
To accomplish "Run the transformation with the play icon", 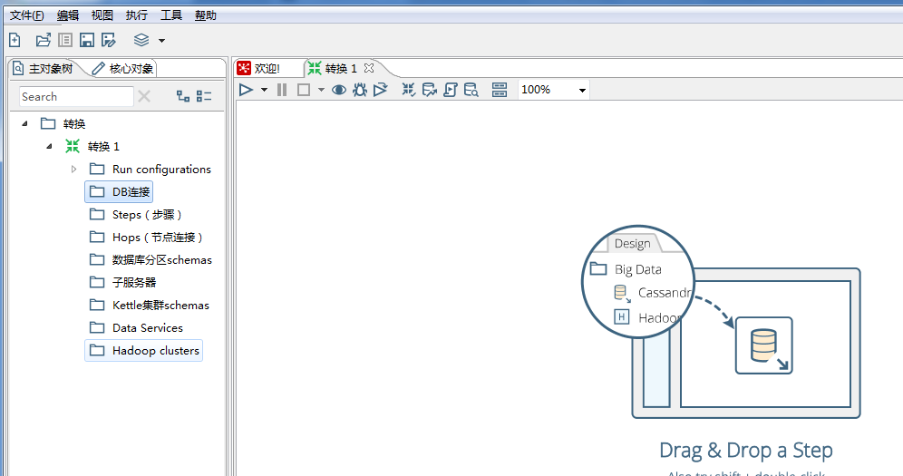I will pos(247,90).
